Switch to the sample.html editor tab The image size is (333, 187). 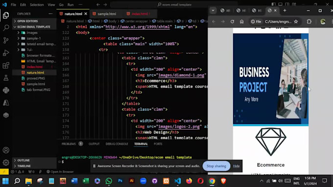(x=107, y=14)
